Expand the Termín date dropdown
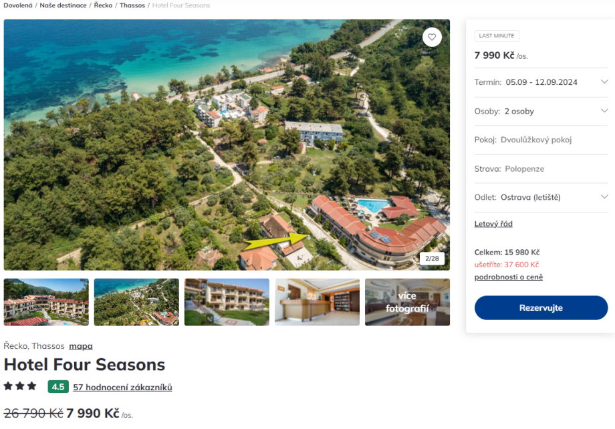This screenshot has width=615, height=429. (x=604, y=82)
